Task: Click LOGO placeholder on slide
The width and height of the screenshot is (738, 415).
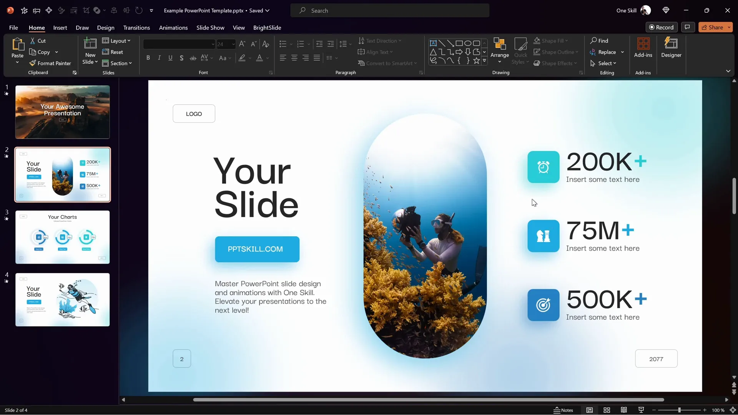Action: tap(194, 114)
